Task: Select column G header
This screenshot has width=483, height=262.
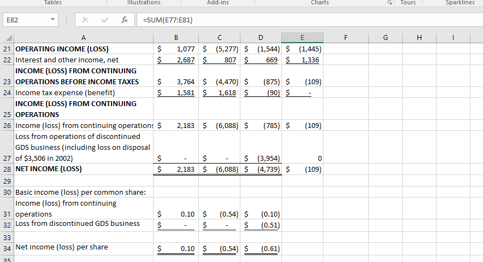Action: [x=385, y=38]
